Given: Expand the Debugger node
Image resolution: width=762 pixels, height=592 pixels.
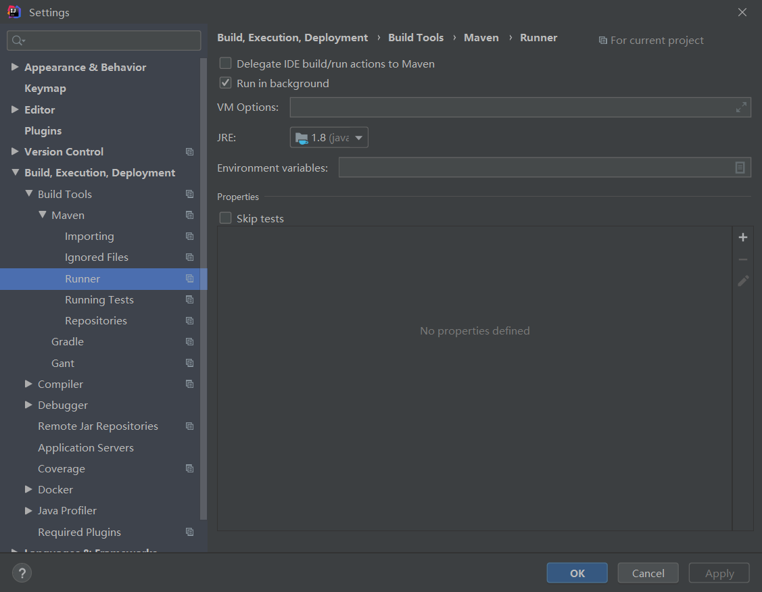Looking at the screenshot, I should (28, 405).
